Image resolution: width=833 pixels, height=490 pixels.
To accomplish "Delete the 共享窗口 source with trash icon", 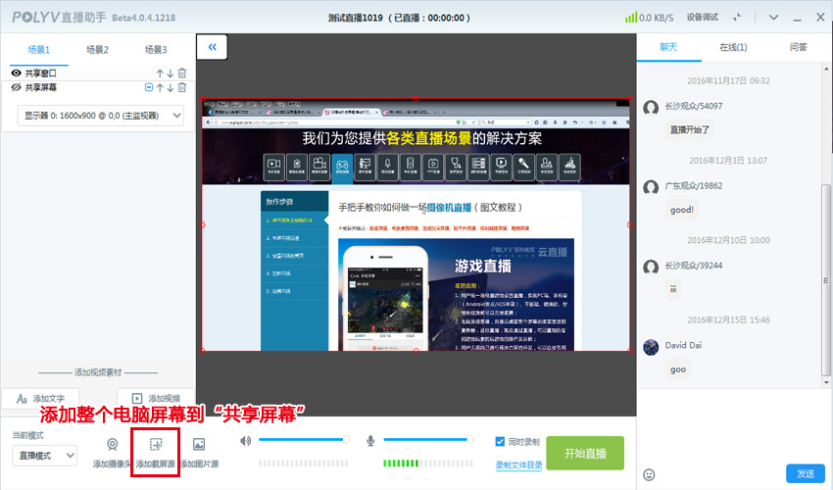I will coord(182,73).
